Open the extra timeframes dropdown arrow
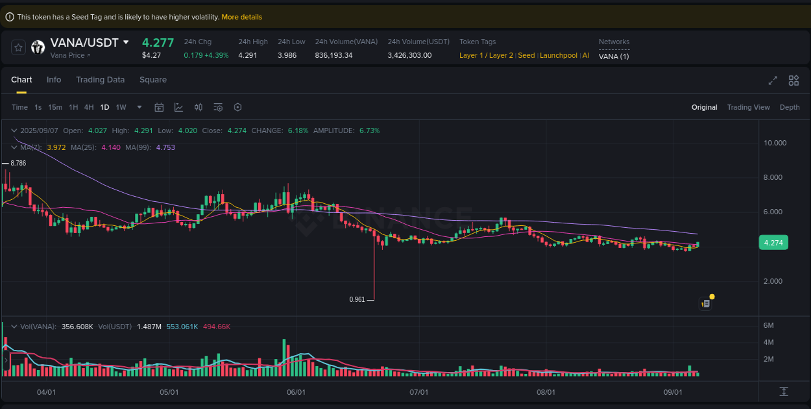Viewport: 811px width, 409px height. (138, 107)
